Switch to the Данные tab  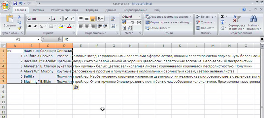111,10
